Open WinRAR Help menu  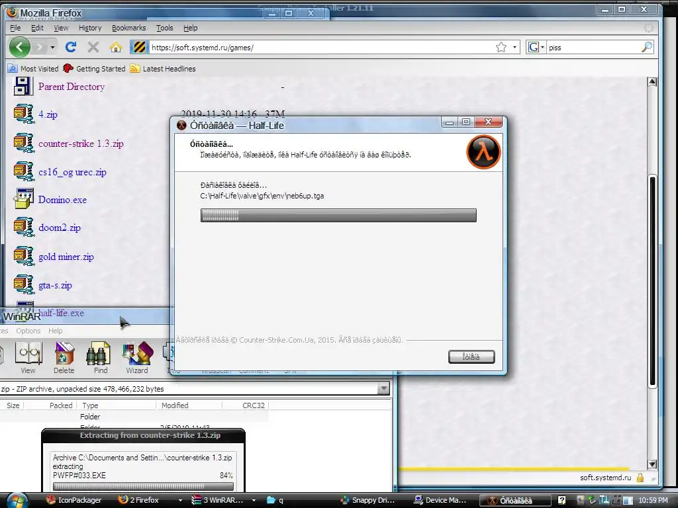56,331
